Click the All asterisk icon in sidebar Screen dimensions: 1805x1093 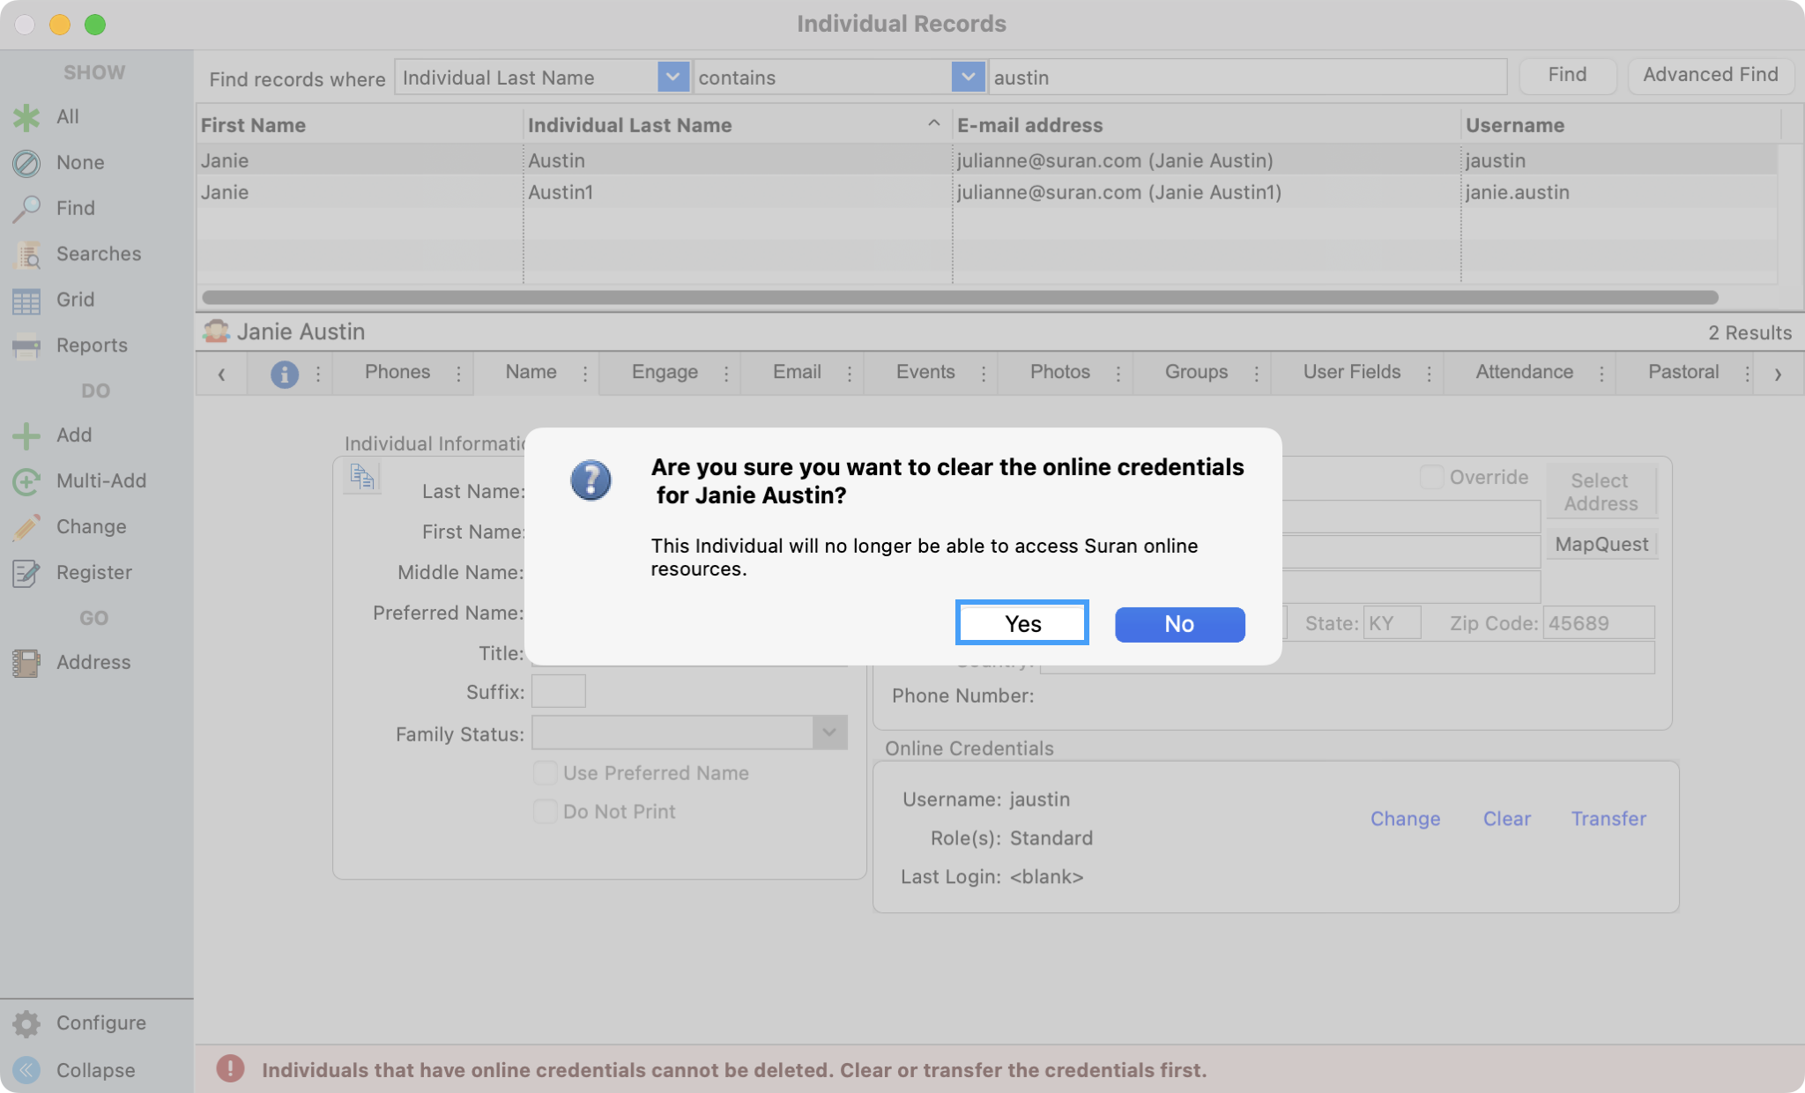click(x=26, y=117)
